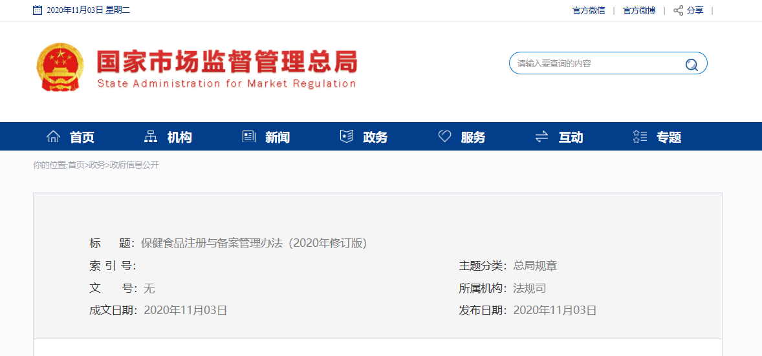The width and height of the screenshot is (762, 356).
Task: Open the 政务 navigation menu
Action: [x=375, y=138]
